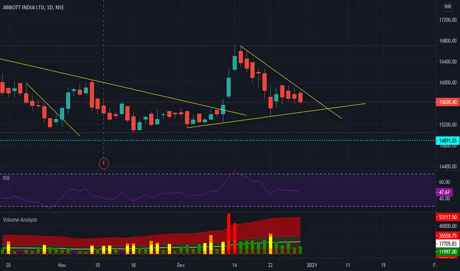Screen dimensions: 460x271
Task: Click the 19 date axis label
Action: pyautogui.click(x=383, y=265)
